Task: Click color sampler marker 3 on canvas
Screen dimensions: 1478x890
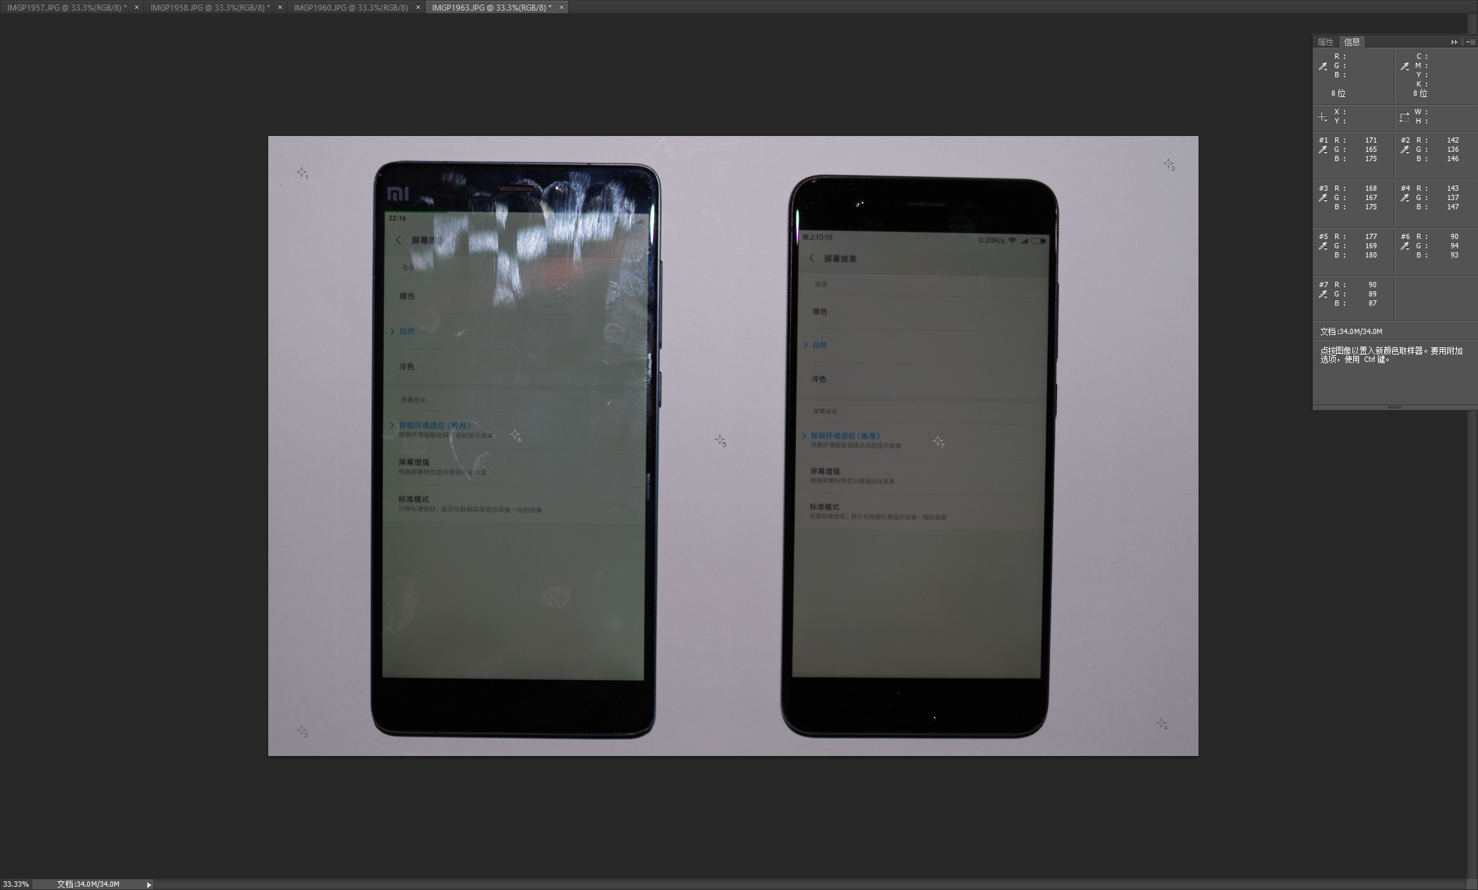Action: [1168, 163]
